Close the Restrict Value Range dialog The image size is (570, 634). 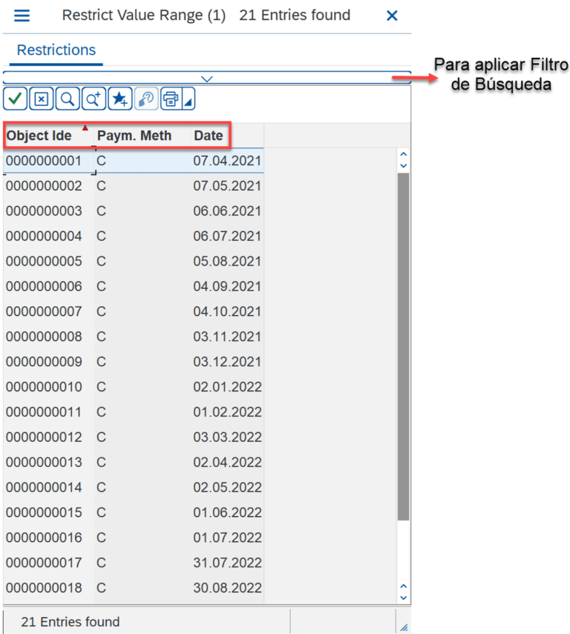(392, 16)
